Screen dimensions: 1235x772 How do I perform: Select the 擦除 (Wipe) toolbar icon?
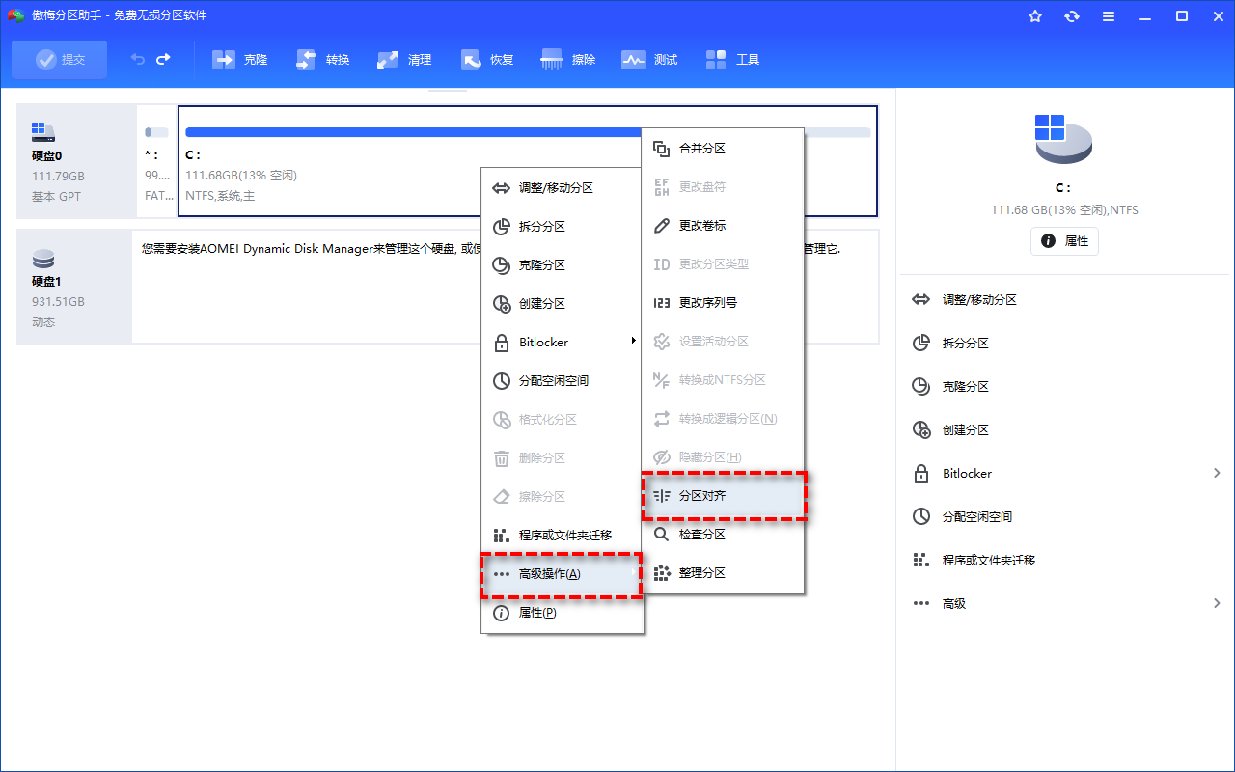567,59
